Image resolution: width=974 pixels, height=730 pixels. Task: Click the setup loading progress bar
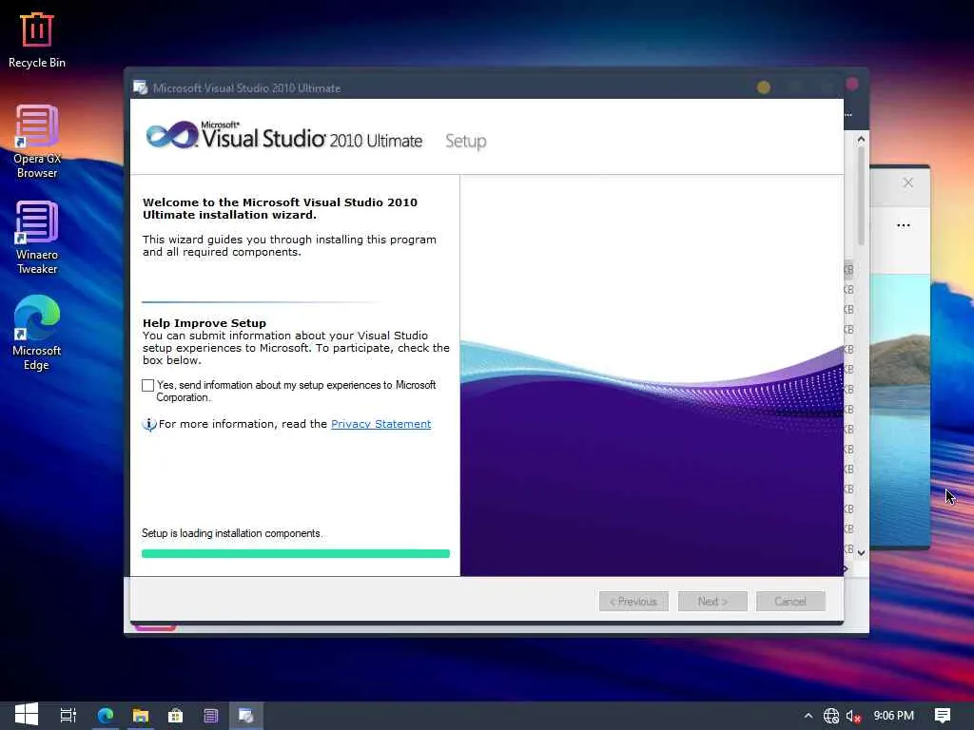click(296, 554)
